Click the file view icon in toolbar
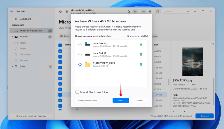The width and height of the screenshot is (224, 129). click(x=128, y=12)
